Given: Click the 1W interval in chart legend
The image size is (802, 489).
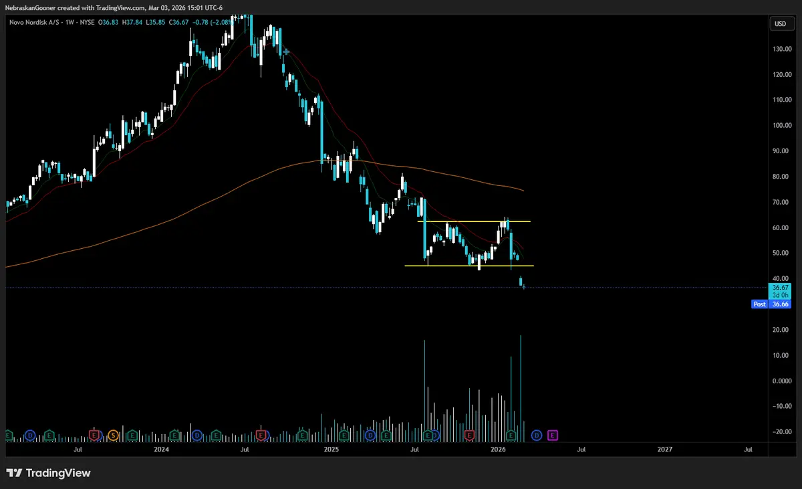Looking at the screenshot, I should (x=70, y=23).
